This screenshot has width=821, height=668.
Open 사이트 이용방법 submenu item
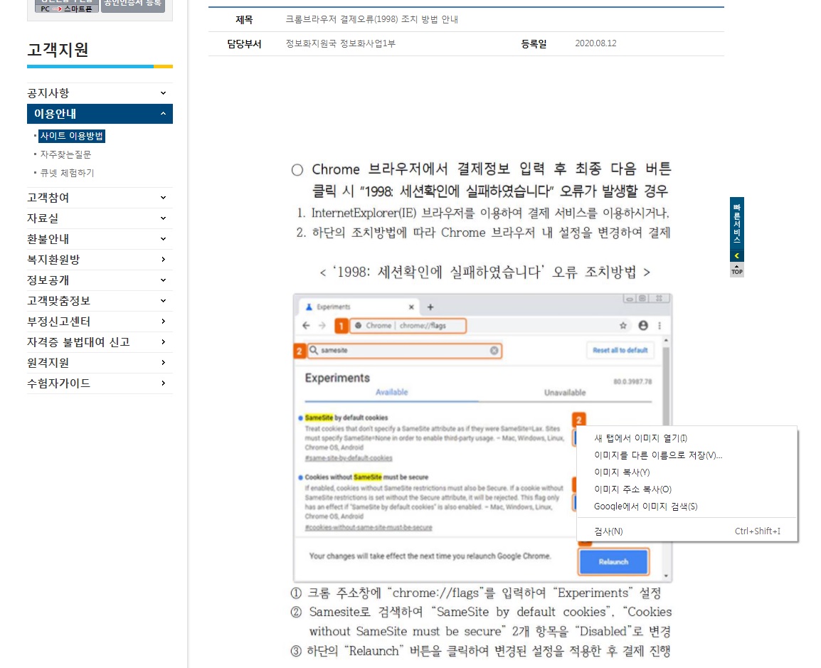tap(72, 136)
